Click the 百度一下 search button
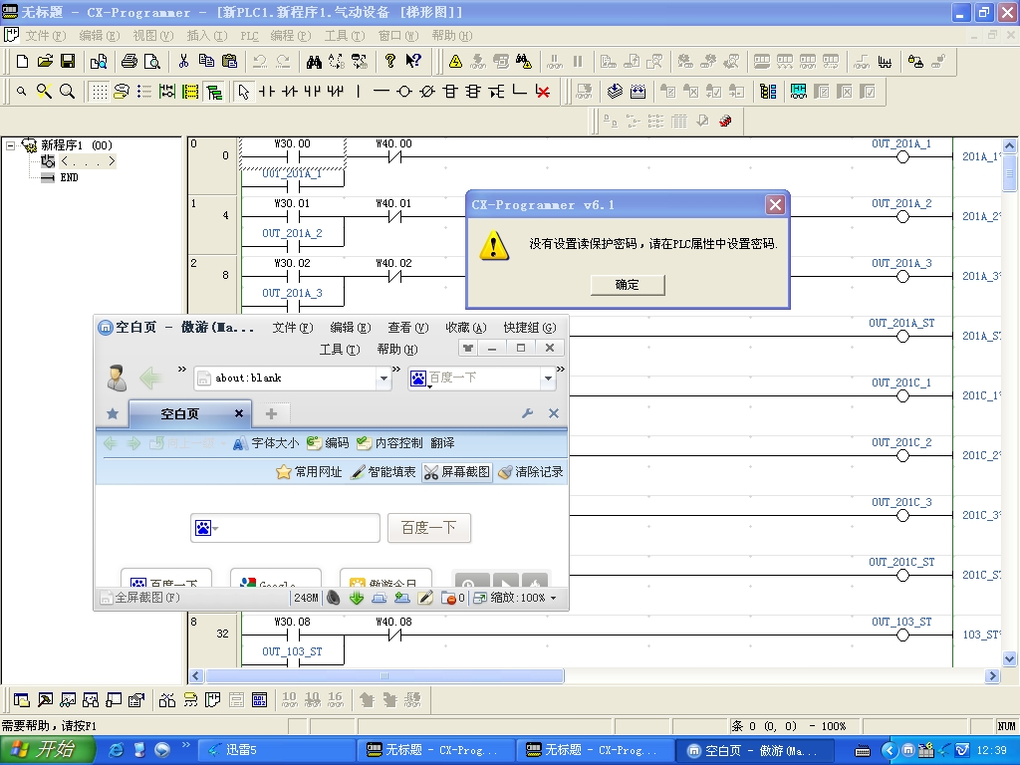The image size is (1020, 765). pos(428,528)
